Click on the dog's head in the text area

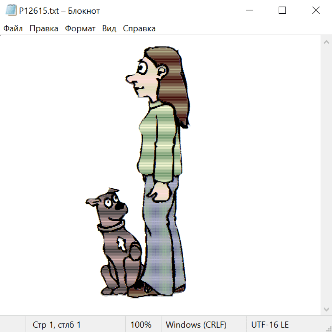108,207
